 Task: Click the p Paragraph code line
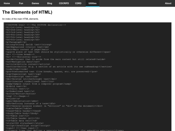[16, 42]
